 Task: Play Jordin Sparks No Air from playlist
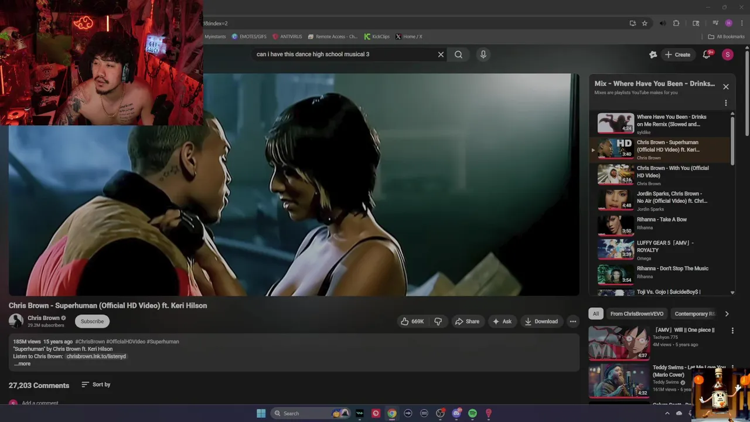click(660, 201)
